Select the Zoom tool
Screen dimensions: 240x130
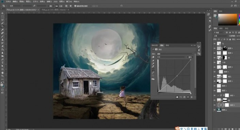[x=2, y=76]
